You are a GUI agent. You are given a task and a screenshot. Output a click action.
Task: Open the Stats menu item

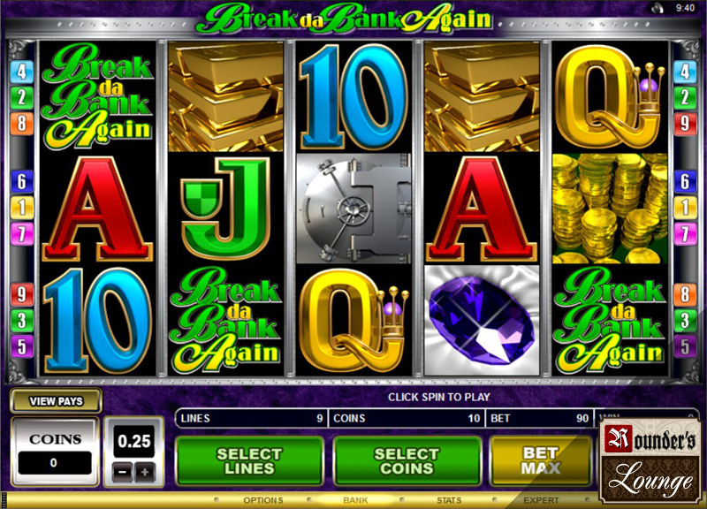[449, 500]
